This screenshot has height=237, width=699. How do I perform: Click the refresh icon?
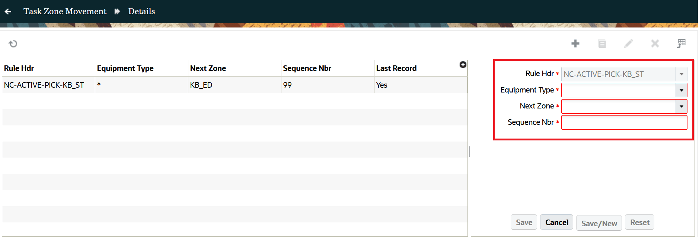[x=13, y=44]
